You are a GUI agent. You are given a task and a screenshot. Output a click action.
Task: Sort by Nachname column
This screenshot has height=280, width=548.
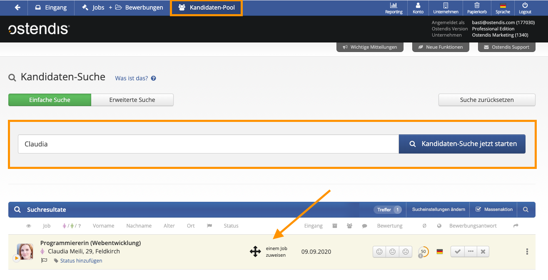[x=139, y=226]
